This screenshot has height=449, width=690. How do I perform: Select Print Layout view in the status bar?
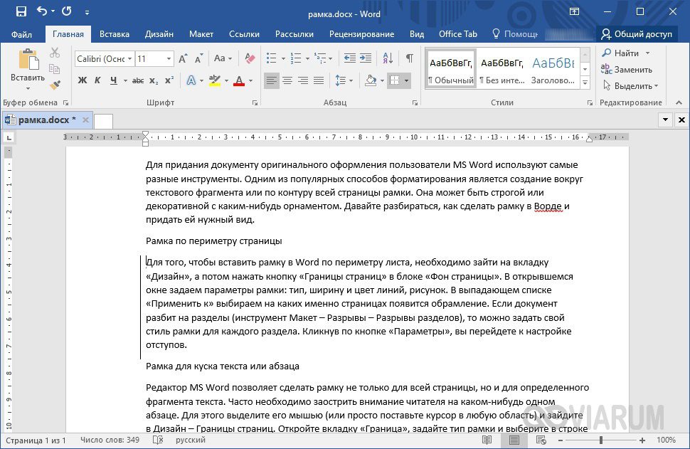pyautogui.click(x=514, y=440)
